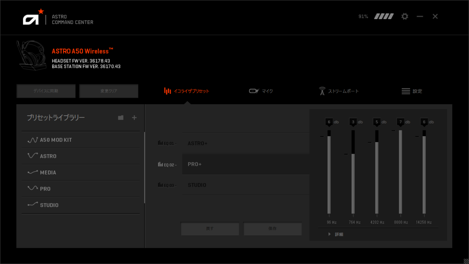Click the 6 db value above 14250 Hz
The image size is (469, 264).
click(x=424, y=122)
